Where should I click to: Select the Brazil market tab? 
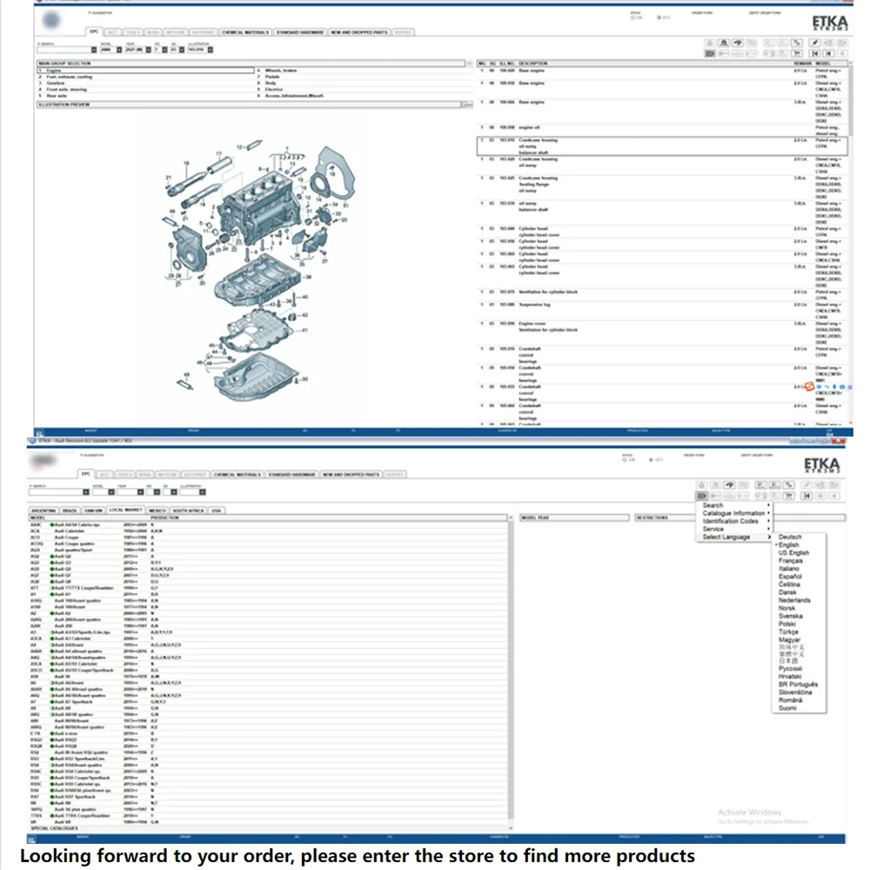click(70, 511)
